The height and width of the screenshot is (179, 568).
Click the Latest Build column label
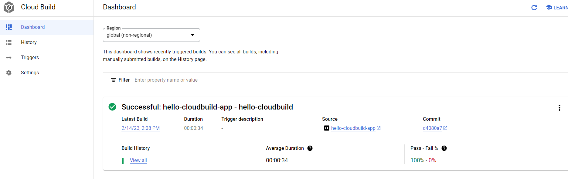point(134,119)
